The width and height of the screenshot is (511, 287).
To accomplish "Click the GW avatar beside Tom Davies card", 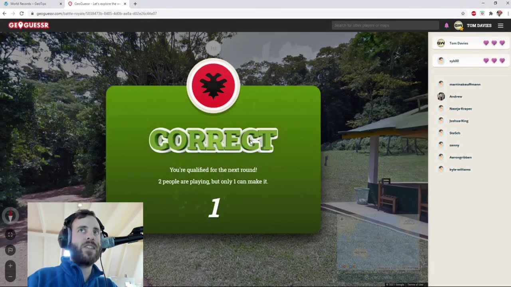I will (441, 43).
